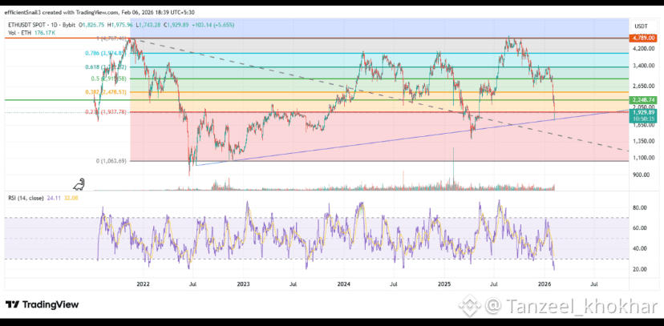Click the RSI (14, close) indicator label
664x326 pixels.
pos(26,198)
